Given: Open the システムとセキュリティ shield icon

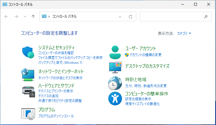Looking at the screenshot, I should pyautogui.click(x=28, y=52).
